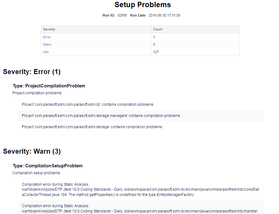Select the com.parasoft.sdm.dc compilation problem row
279x214 pixels.
tap(140, 105)
